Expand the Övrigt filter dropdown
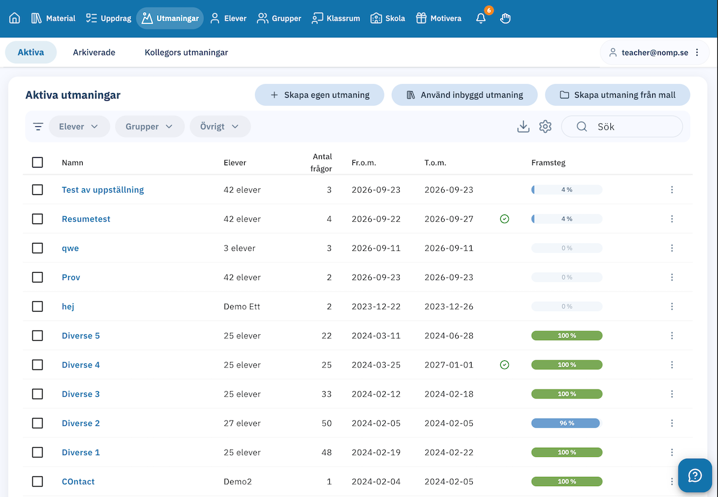The height and width of the screenshot is (497, 718). pos(220,126)
